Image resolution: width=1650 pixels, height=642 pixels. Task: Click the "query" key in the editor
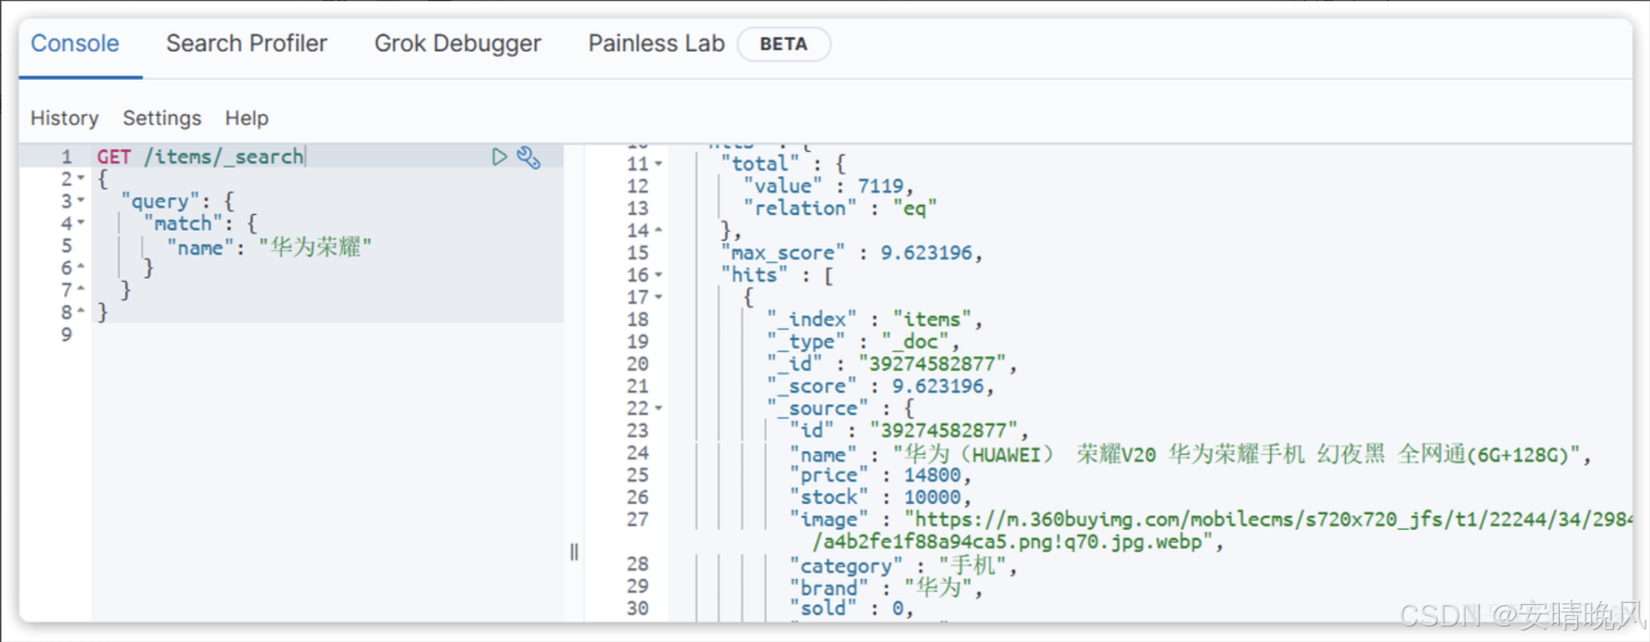click(161, 201)
